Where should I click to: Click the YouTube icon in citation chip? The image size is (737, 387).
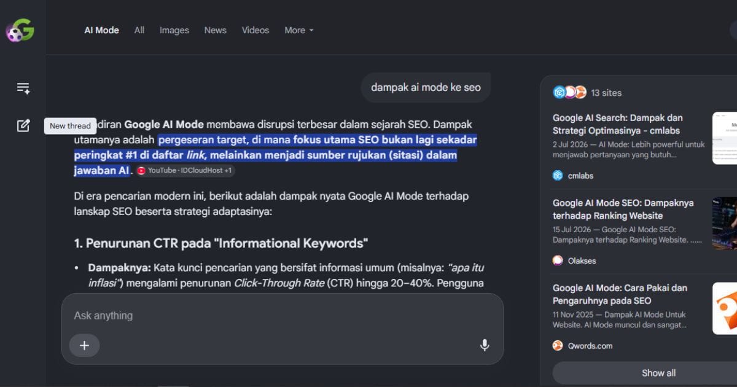point(141,170)
